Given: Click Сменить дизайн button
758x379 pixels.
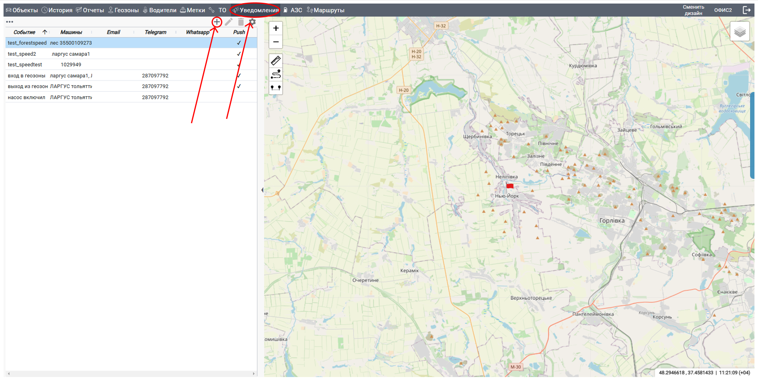Looking at the screenshot, I should (693, 10).
